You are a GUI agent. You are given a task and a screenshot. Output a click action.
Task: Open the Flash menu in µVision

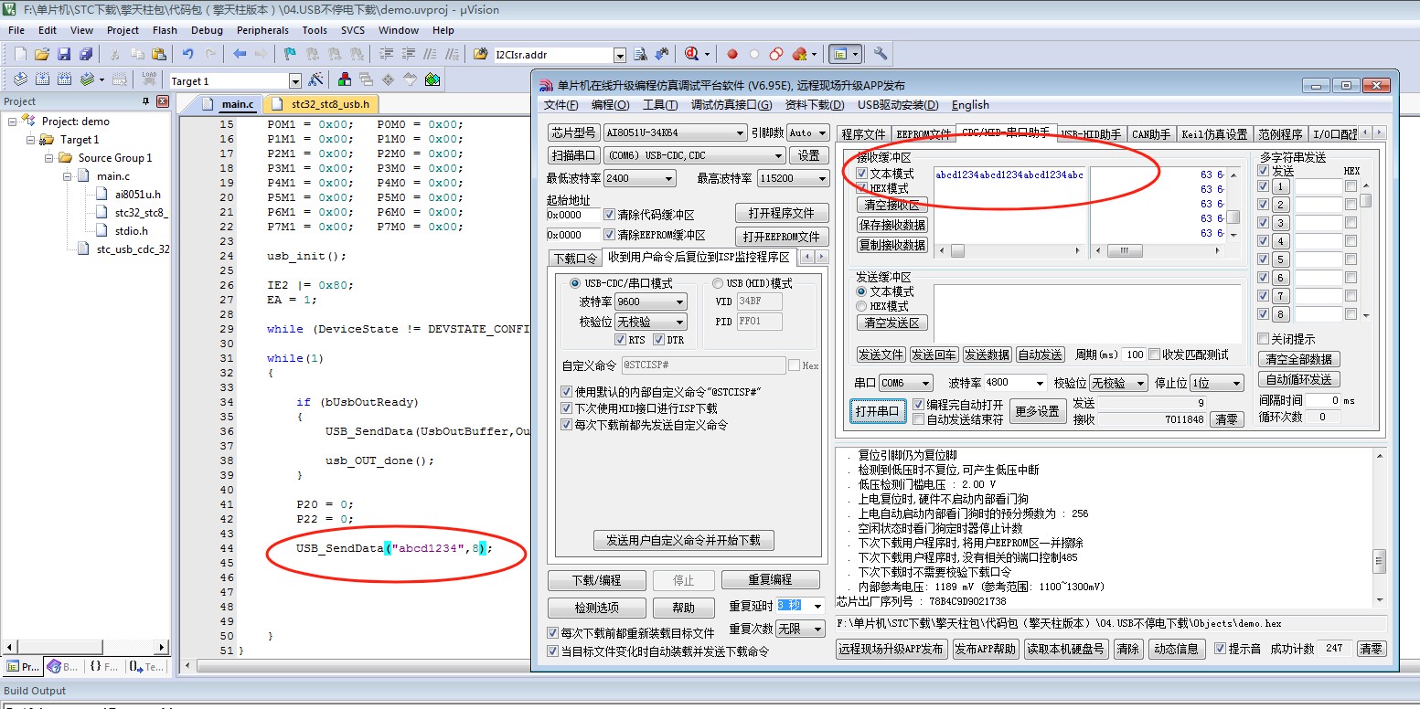(165, 30)
